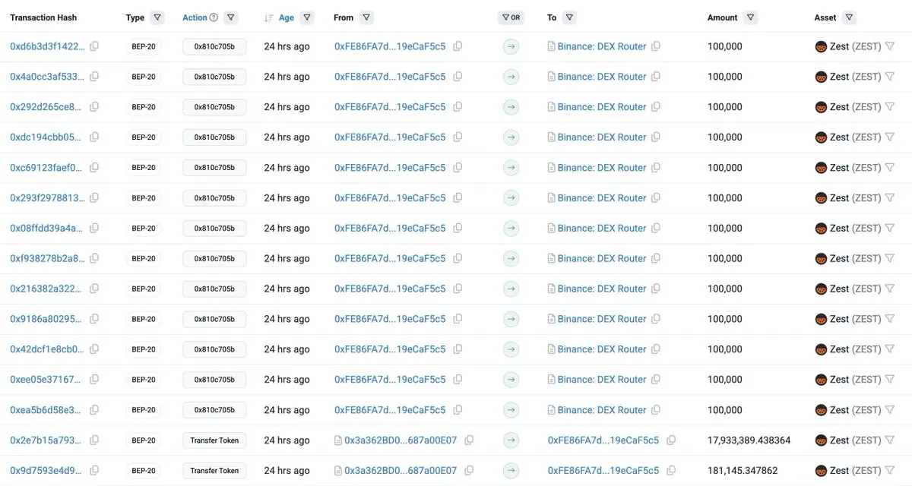Viewport: 912px width, 486px height.
Task: Click 0x810c705b action badge in 0xf938278b2a8 row
Action: point(214,258)
